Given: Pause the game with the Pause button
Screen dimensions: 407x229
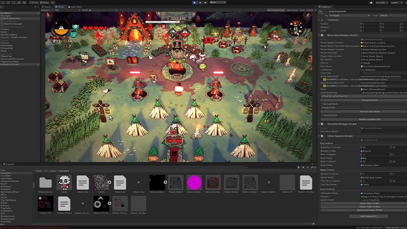Looking at the screenshot, I should point(200,3).
